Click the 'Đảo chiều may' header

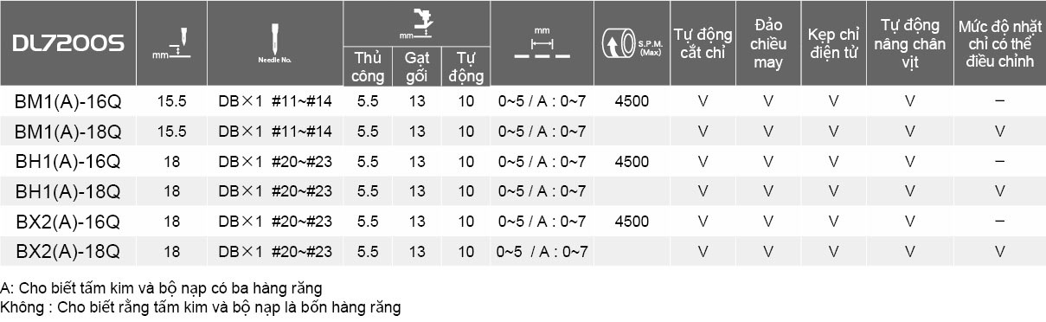pyautogui.click(x=768, y=43)
